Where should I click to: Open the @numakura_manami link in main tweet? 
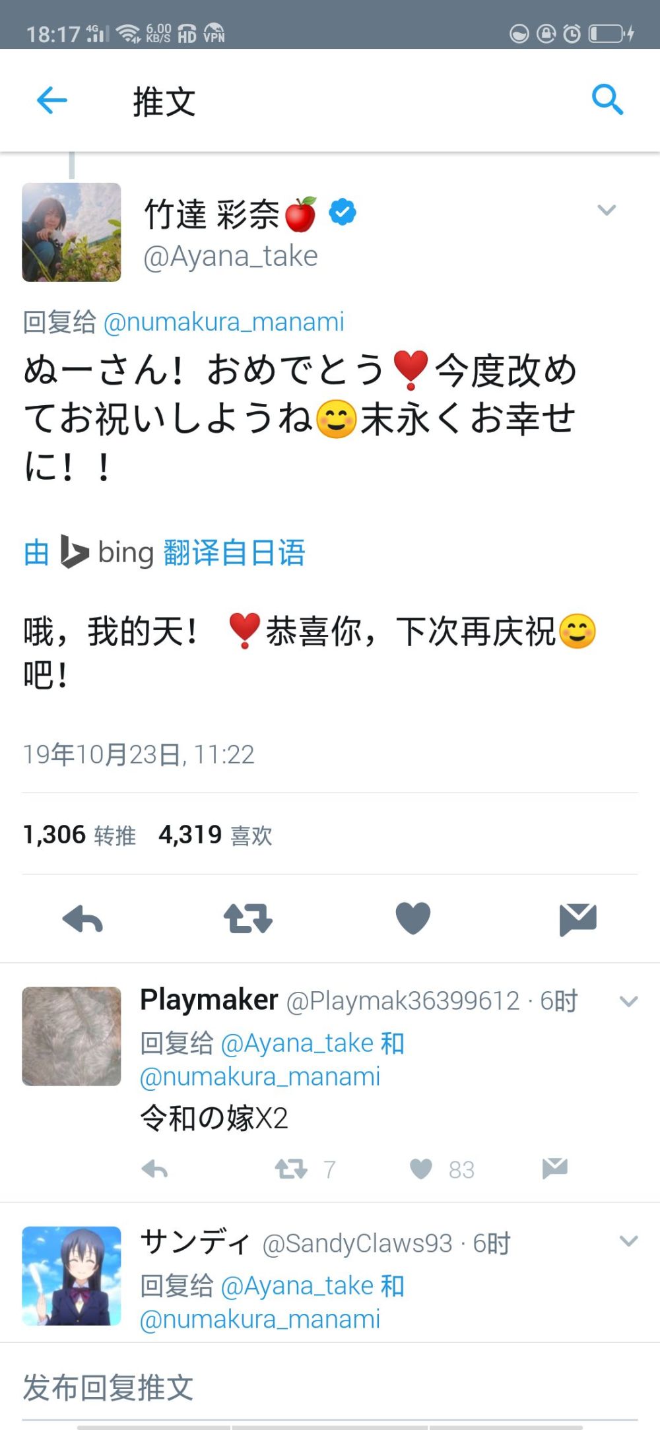tap(224, 322)
